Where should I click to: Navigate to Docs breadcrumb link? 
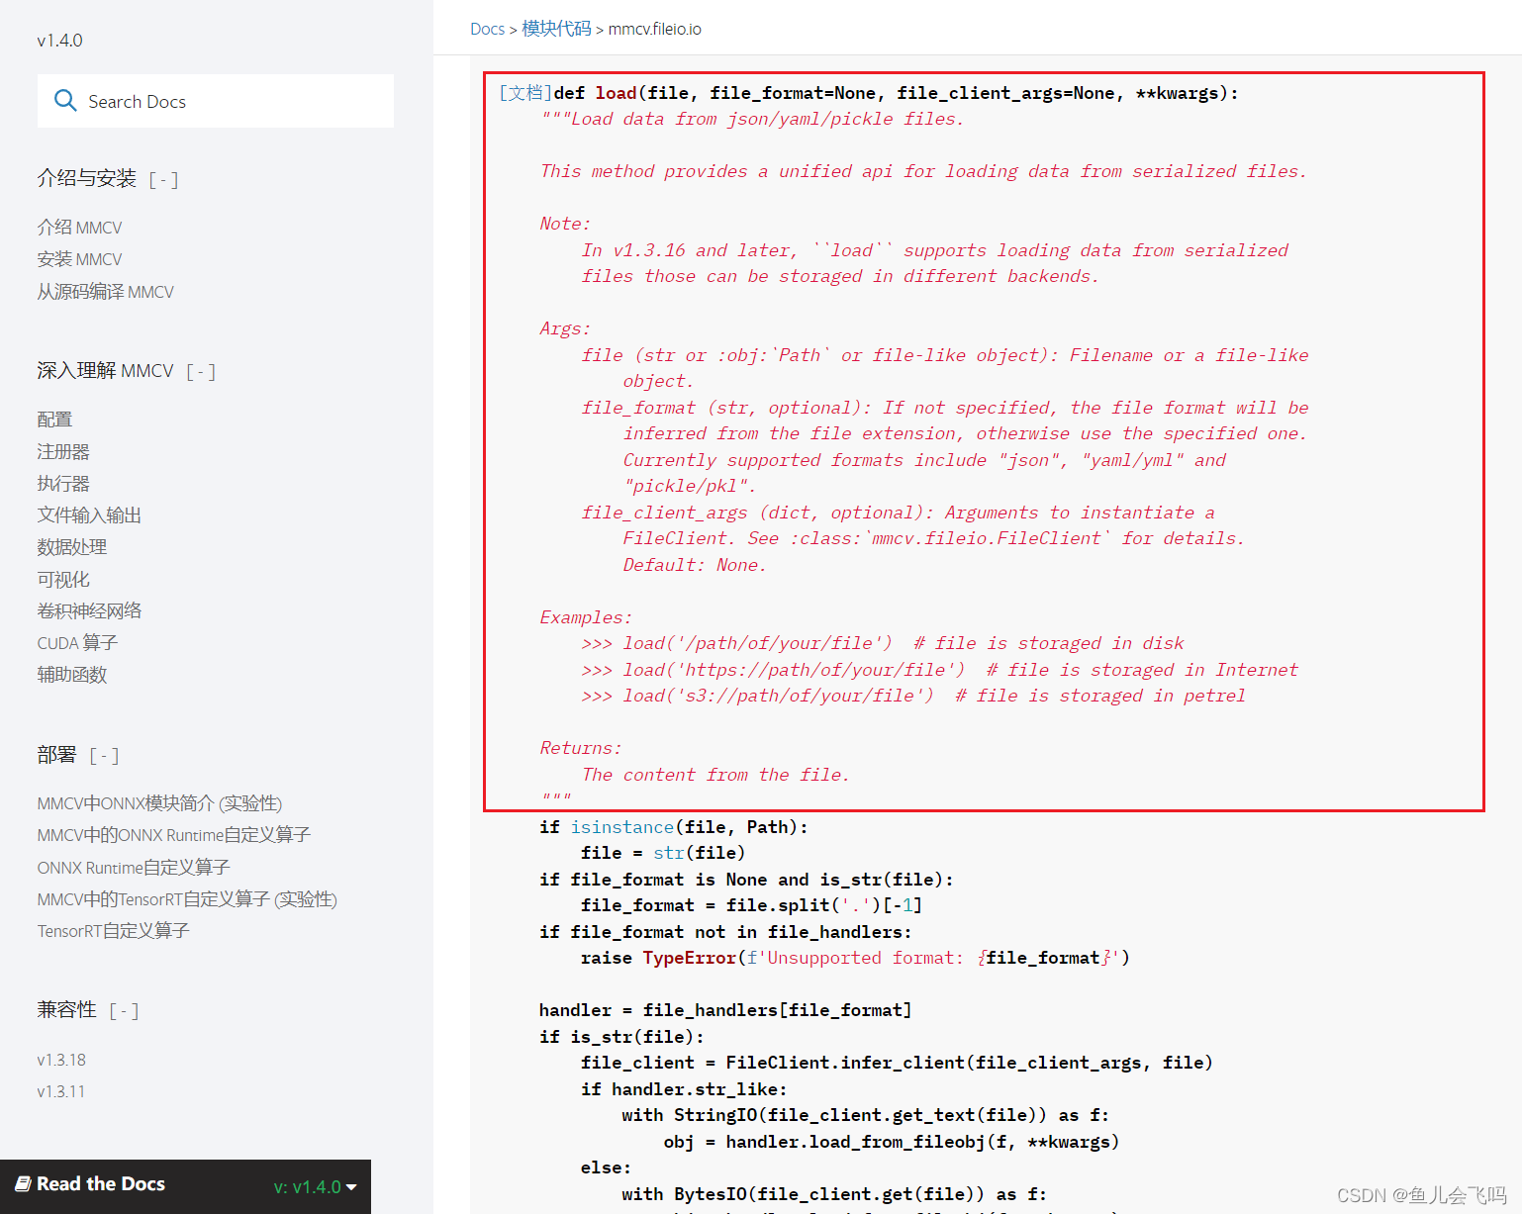pos(487,29)
